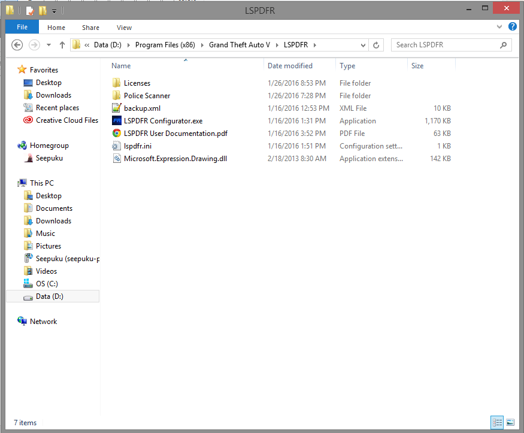Select the backup.xml file icon
Viewport: 524px width, 433px height.
[x=116, y=108]
